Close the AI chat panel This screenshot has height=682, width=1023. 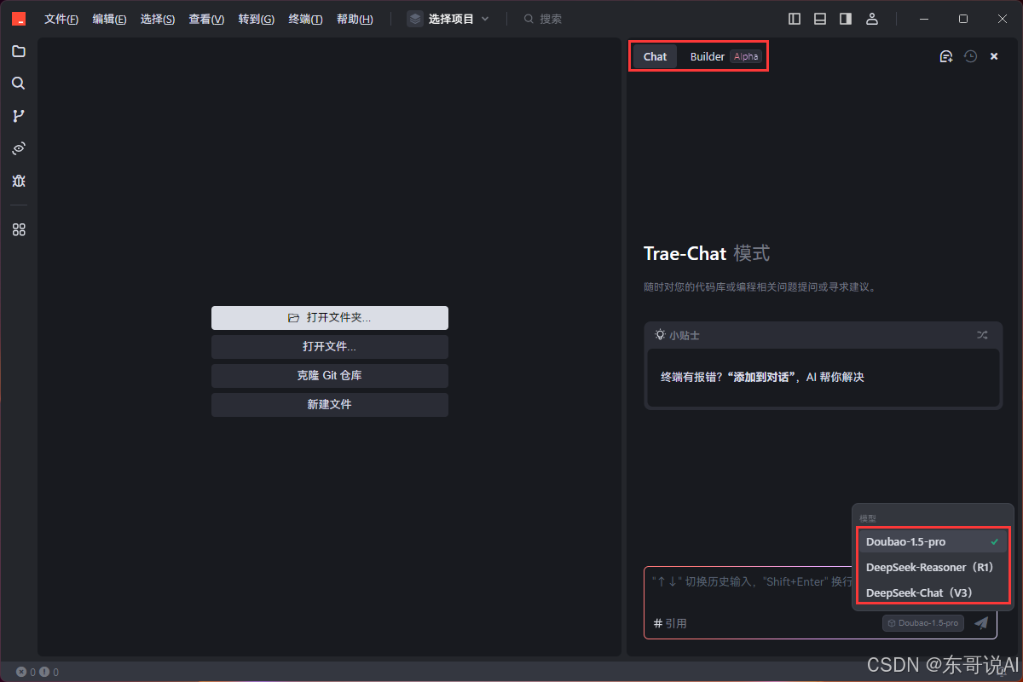click(994, 56)
